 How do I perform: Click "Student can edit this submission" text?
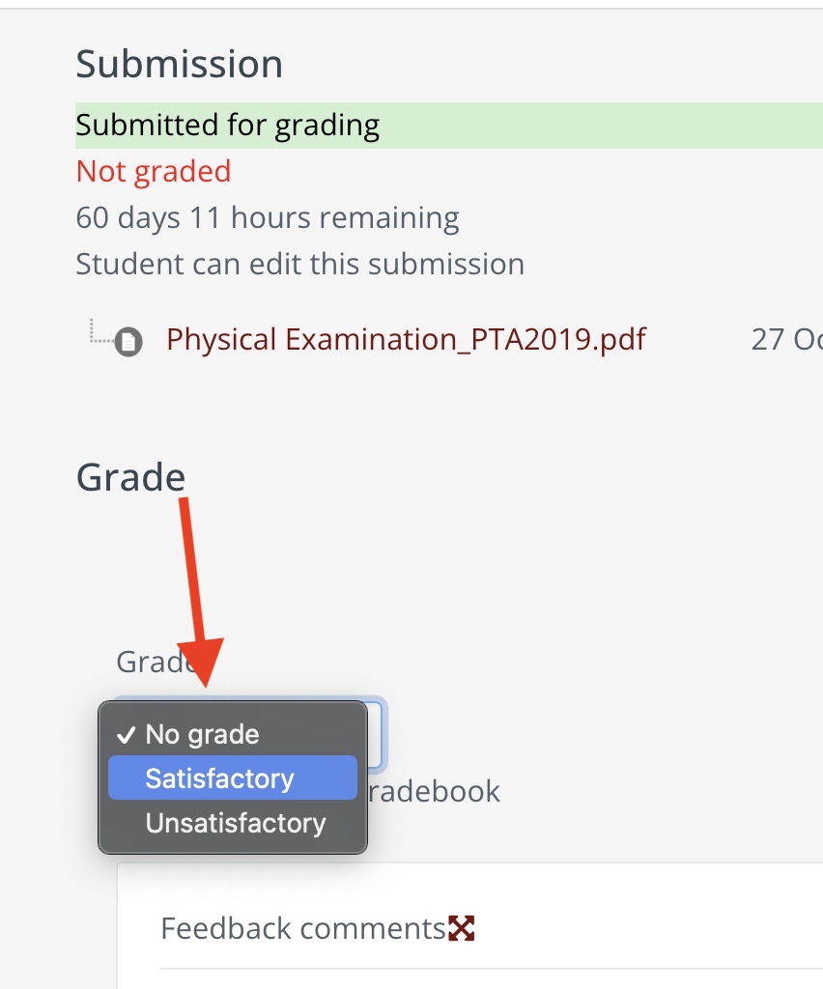click(x=300, y=264)
